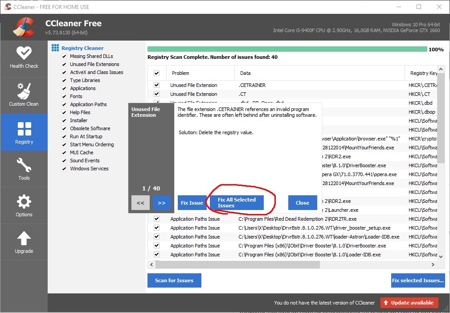Click the latest version notice text
The width and height of the screenshot is (450, 313).
tap(324, 303)
